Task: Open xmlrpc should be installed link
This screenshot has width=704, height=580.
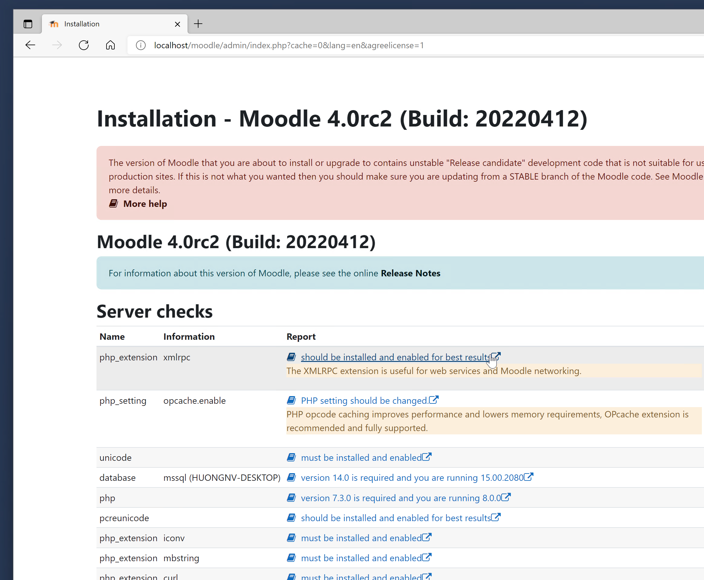Action: [396, 357]
